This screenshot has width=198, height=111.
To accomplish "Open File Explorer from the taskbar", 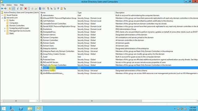I will coord(30,109).
